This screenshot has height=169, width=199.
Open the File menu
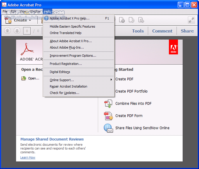[x=5, y=11]
